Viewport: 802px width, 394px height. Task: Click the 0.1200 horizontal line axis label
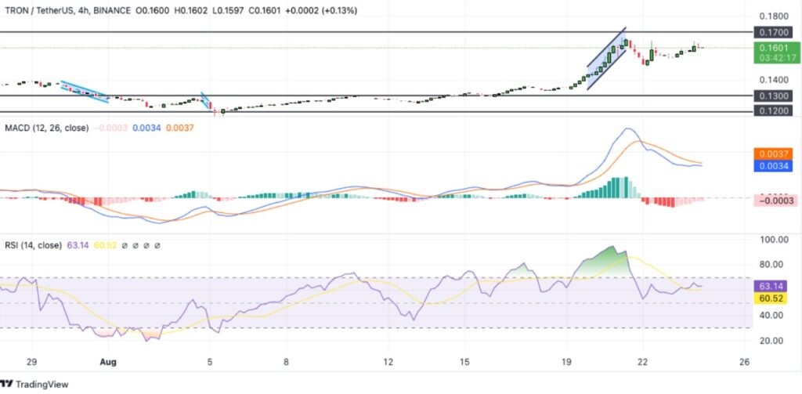tap(773, 111)
